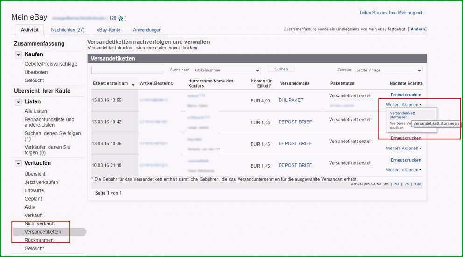Click the EUR 4,99 cost cell
The image size is (463, 257).
tap(260, 101)
